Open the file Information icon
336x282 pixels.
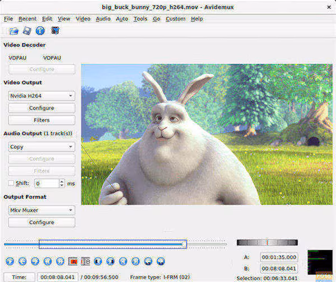tap(40, 31)
